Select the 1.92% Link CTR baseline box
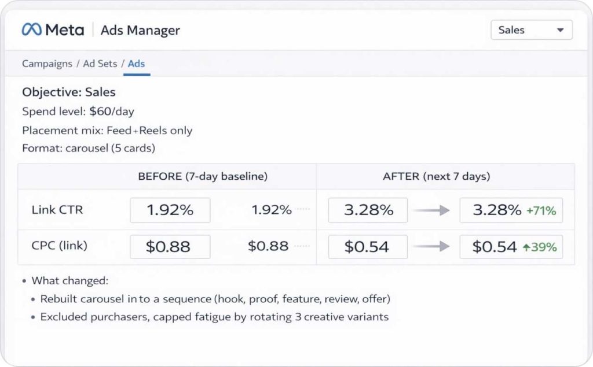593x367 pixels. coord(169,210)
